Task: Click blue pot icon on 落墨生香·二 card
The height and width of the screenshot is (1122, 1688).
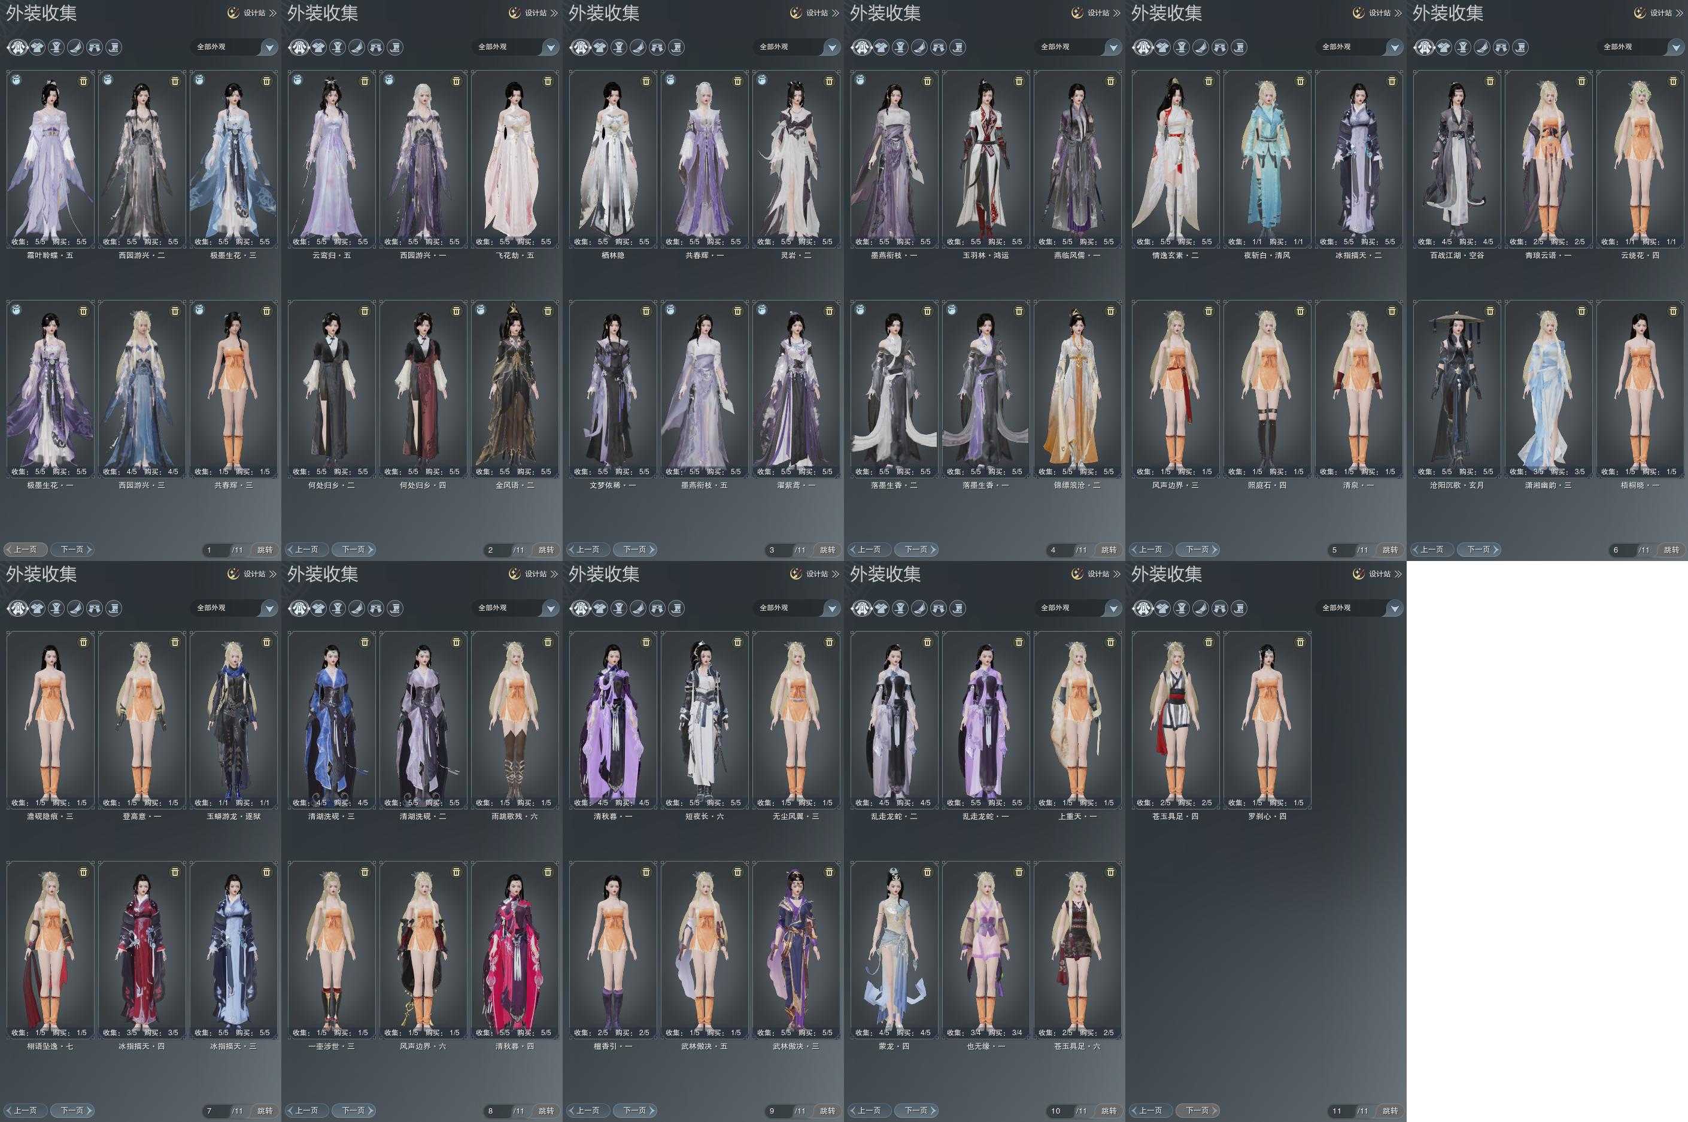Action: click(x=860, y=311)
